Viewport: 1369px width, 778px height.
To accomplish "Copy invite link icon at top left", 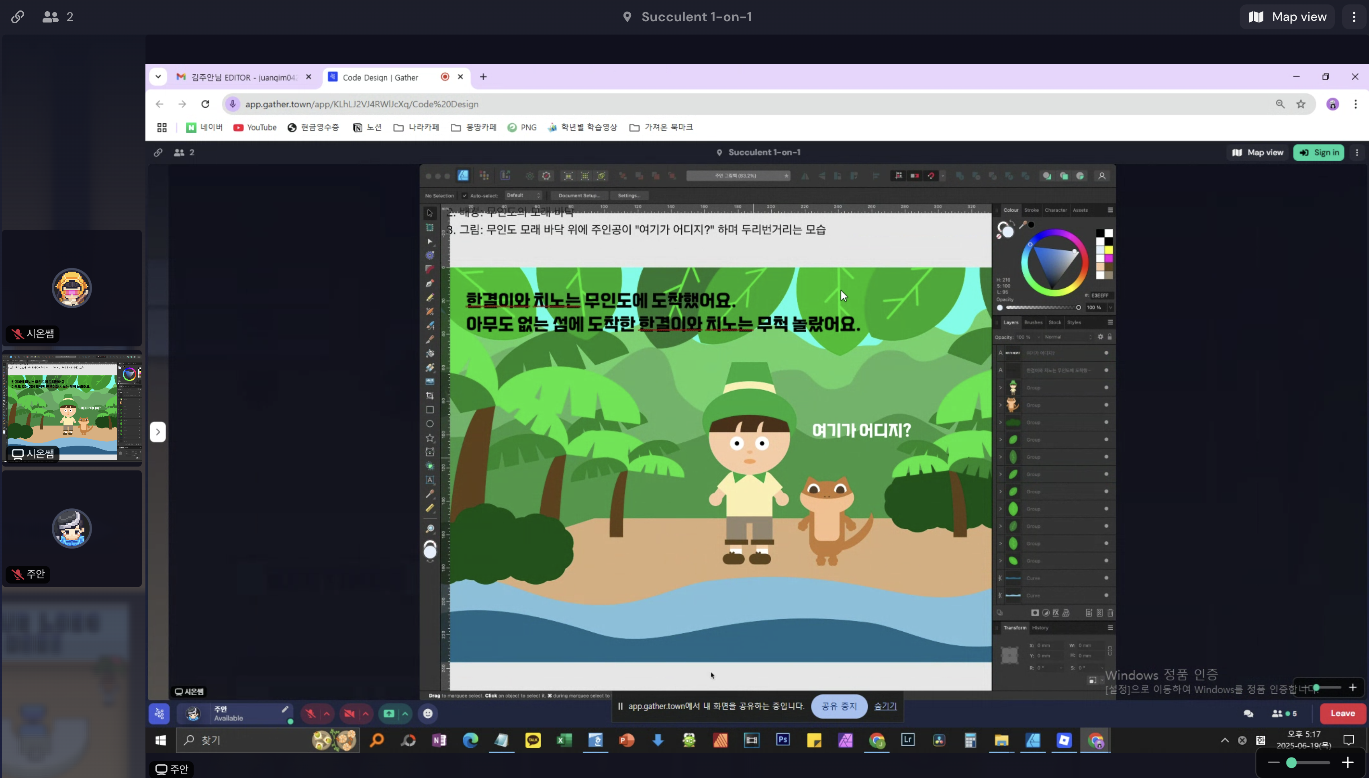I will [18, 17].
